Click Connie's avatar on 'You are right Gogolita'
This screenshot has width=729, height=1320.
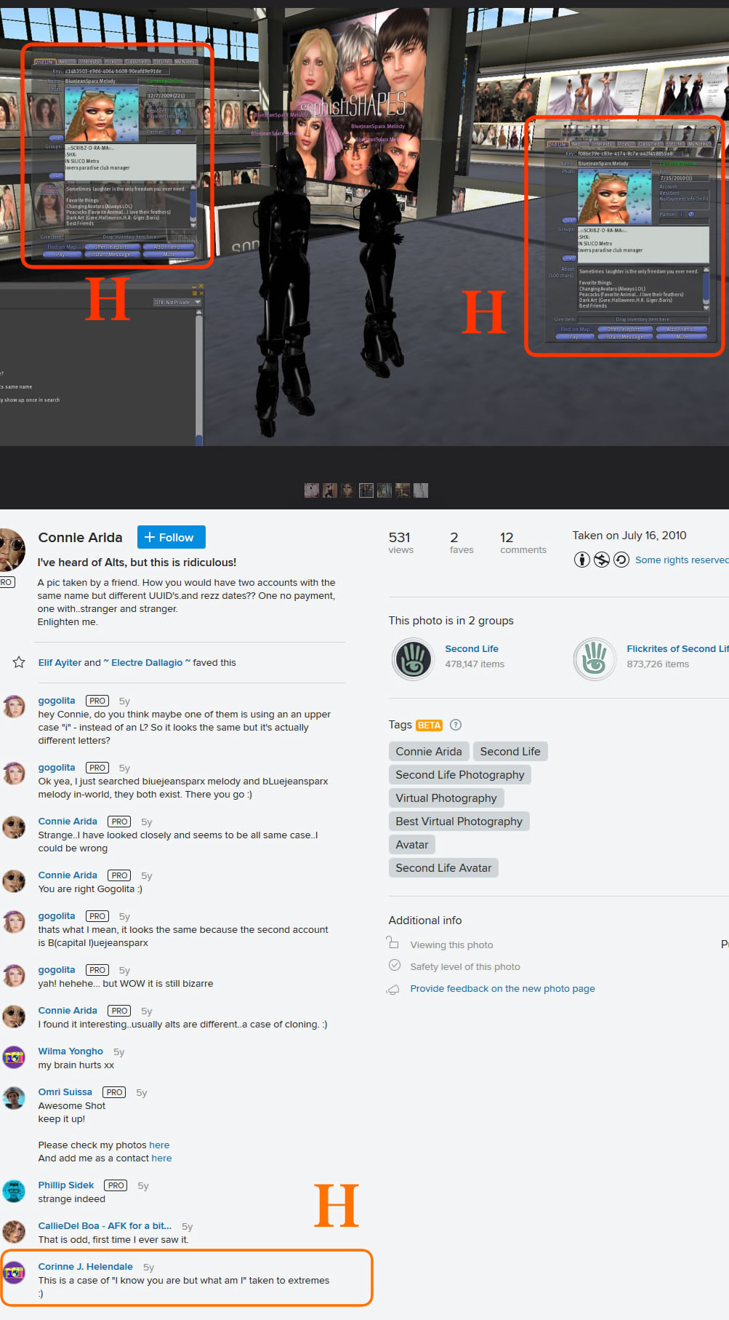click(x=14, y=881)
